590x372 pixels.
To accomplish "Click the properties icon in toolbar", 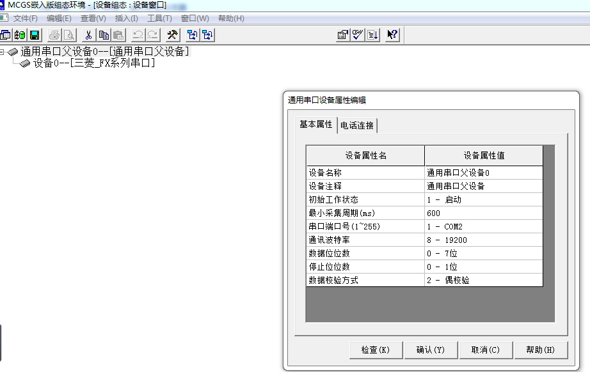I will (343, 35).
